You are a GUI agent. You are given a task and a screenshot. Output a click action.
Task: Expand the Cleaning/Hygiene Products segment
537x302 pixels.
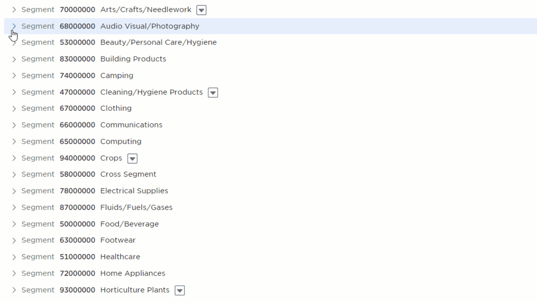(14, 92)
